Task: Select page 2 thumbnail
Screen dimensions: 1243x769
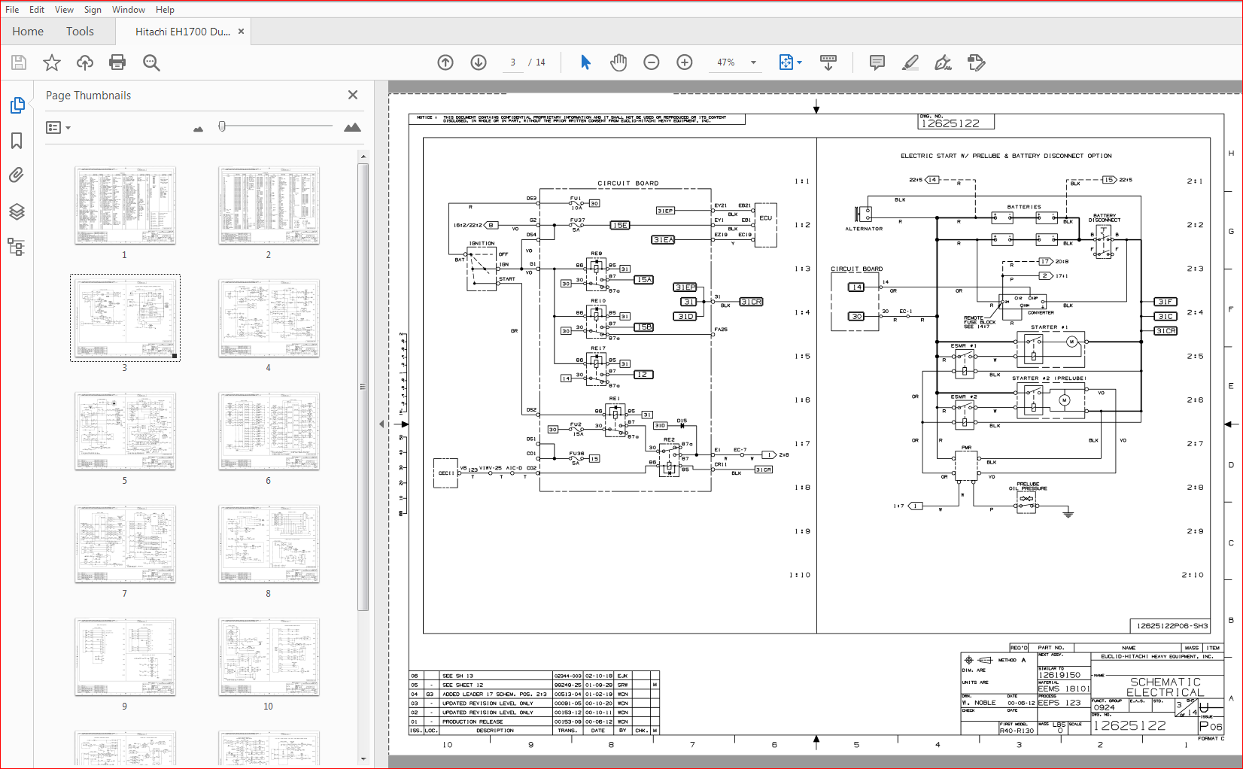Action: [269, 205]
